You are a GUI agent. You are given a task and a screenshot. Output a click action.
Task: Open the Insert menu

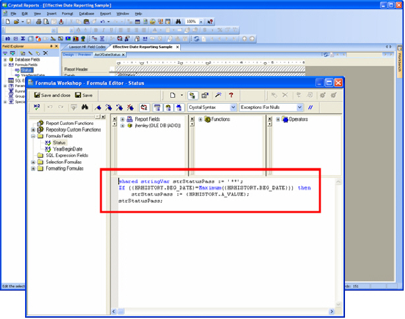point(51,13)
